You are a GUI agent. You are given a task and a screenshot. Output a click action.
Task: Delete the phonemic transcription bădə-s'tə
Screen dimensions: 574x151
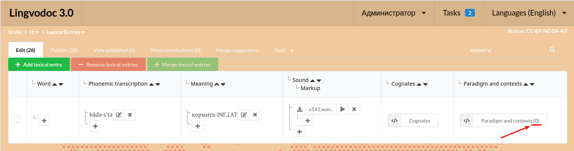coord(130,115)
